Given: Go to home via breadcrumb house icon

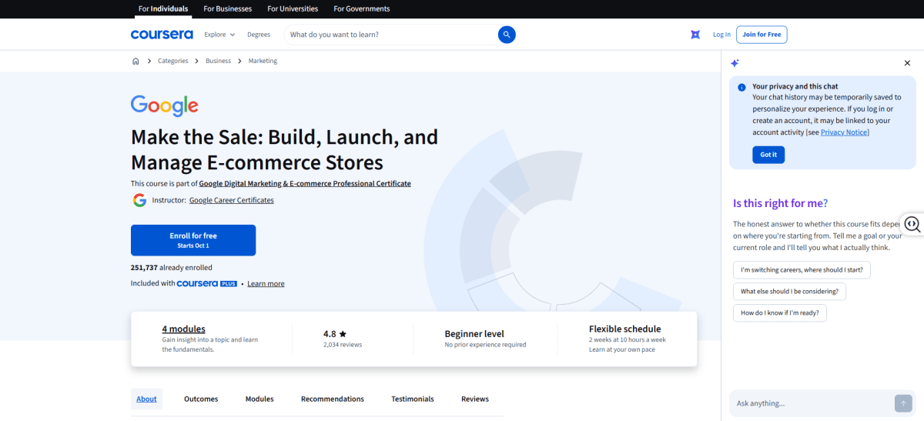Looking at the screenshot, I should tap(136, 61).
